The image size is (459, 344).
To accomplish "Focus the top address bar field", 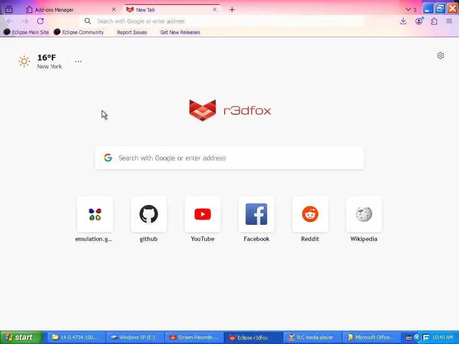I will 222,21.
